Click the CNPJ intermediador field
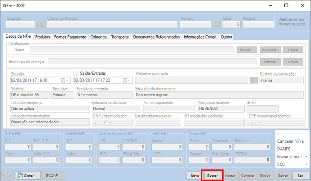The image size is (311, 181). tap(112, 122)
